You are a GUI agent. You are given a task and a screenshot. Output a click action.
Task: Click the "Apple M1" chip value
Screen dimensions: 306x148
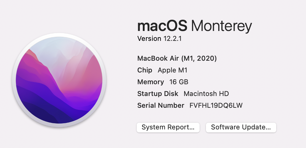click(x=172, y=70)
